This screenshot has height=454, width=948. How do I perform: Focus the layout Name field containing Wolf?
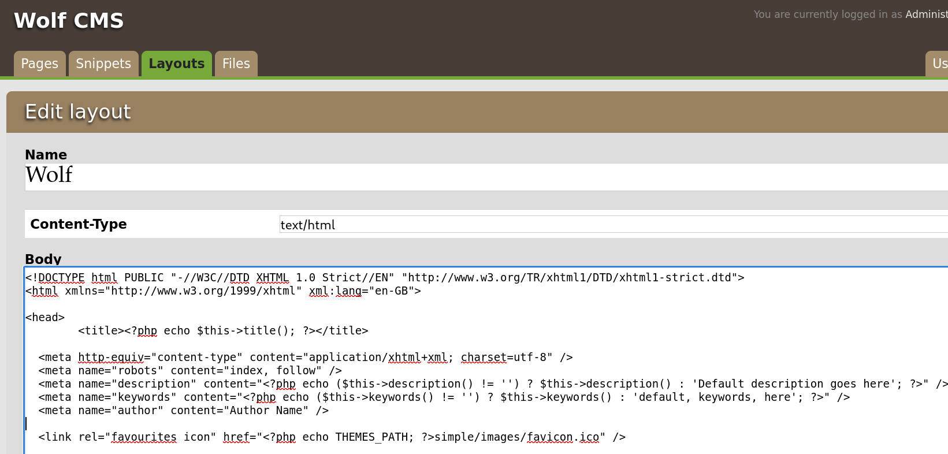coord(486,177)
